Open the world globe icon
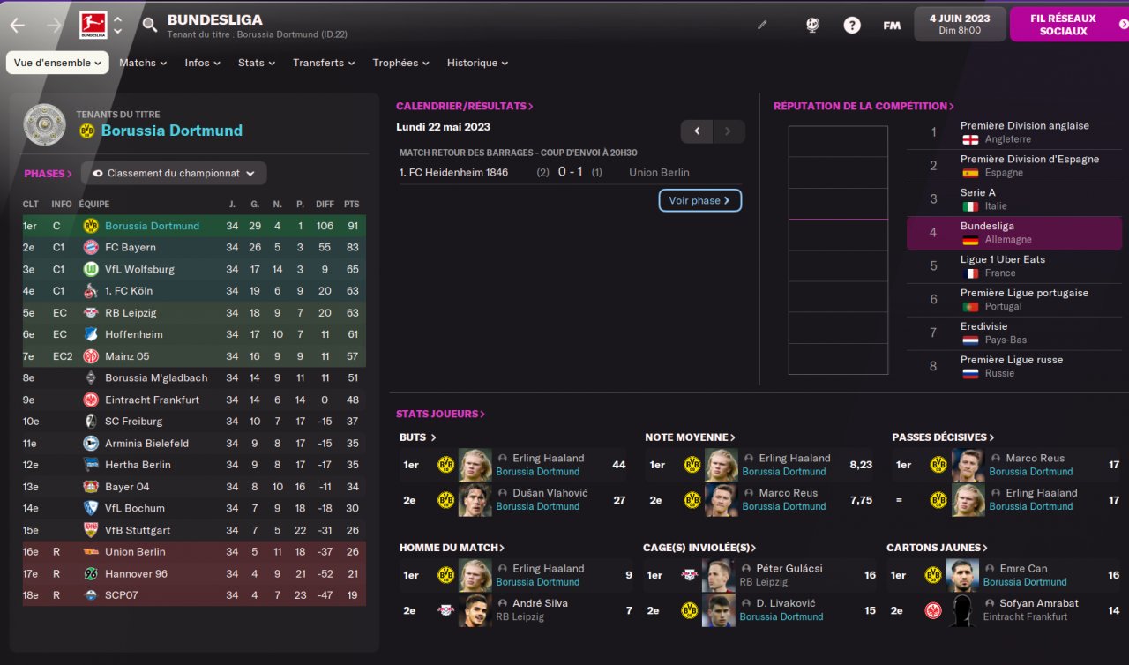The image size is (1129, 665). [x=813, y=26]
